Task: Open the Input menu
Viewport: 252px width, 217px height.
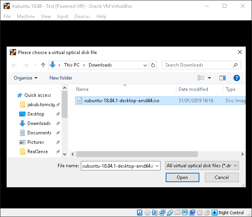Action: [63, 16]
